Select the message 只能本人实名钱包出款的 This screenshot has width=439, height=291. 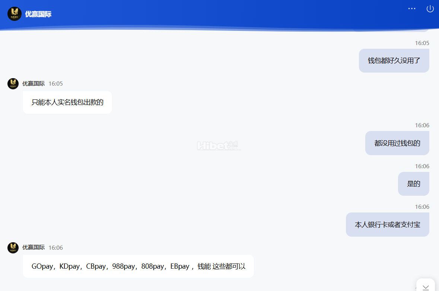[67, 102]
